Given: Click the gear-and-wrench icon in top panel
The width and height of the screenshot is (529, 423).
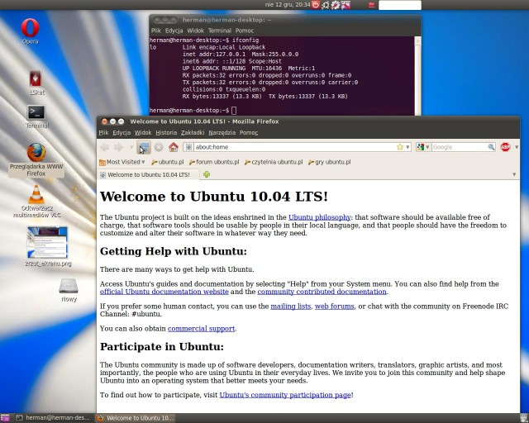Looking at the screenshot, I should [x=336, y=5].
